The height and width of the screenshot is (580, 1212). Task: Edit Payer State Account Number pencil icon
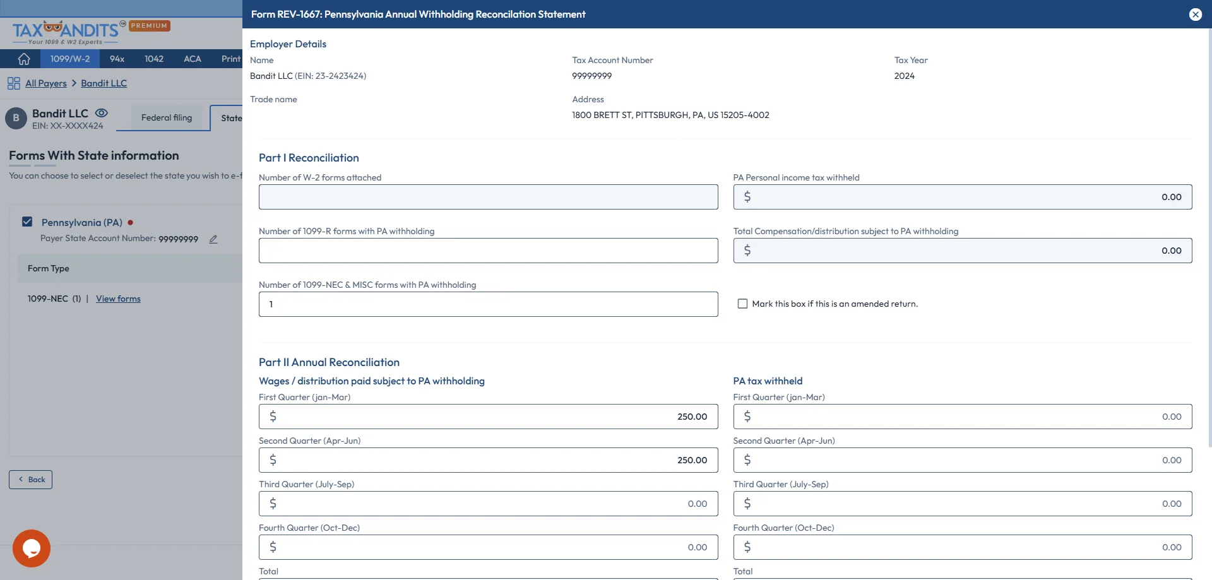point(213,239)
